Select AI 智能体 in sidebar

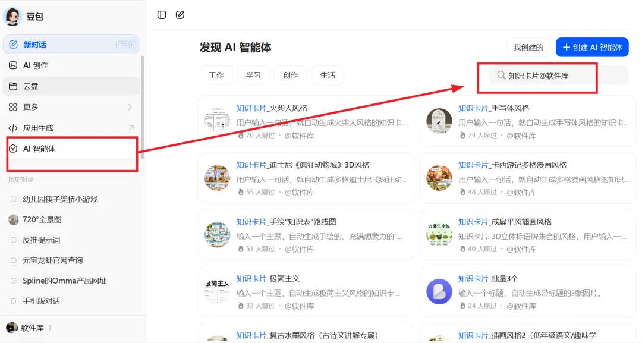click(x=71, y=149)
